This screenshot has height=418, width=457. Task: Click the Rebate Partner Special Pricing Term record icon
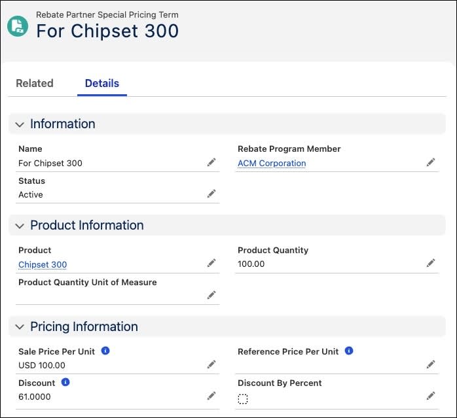click(18, 26)
